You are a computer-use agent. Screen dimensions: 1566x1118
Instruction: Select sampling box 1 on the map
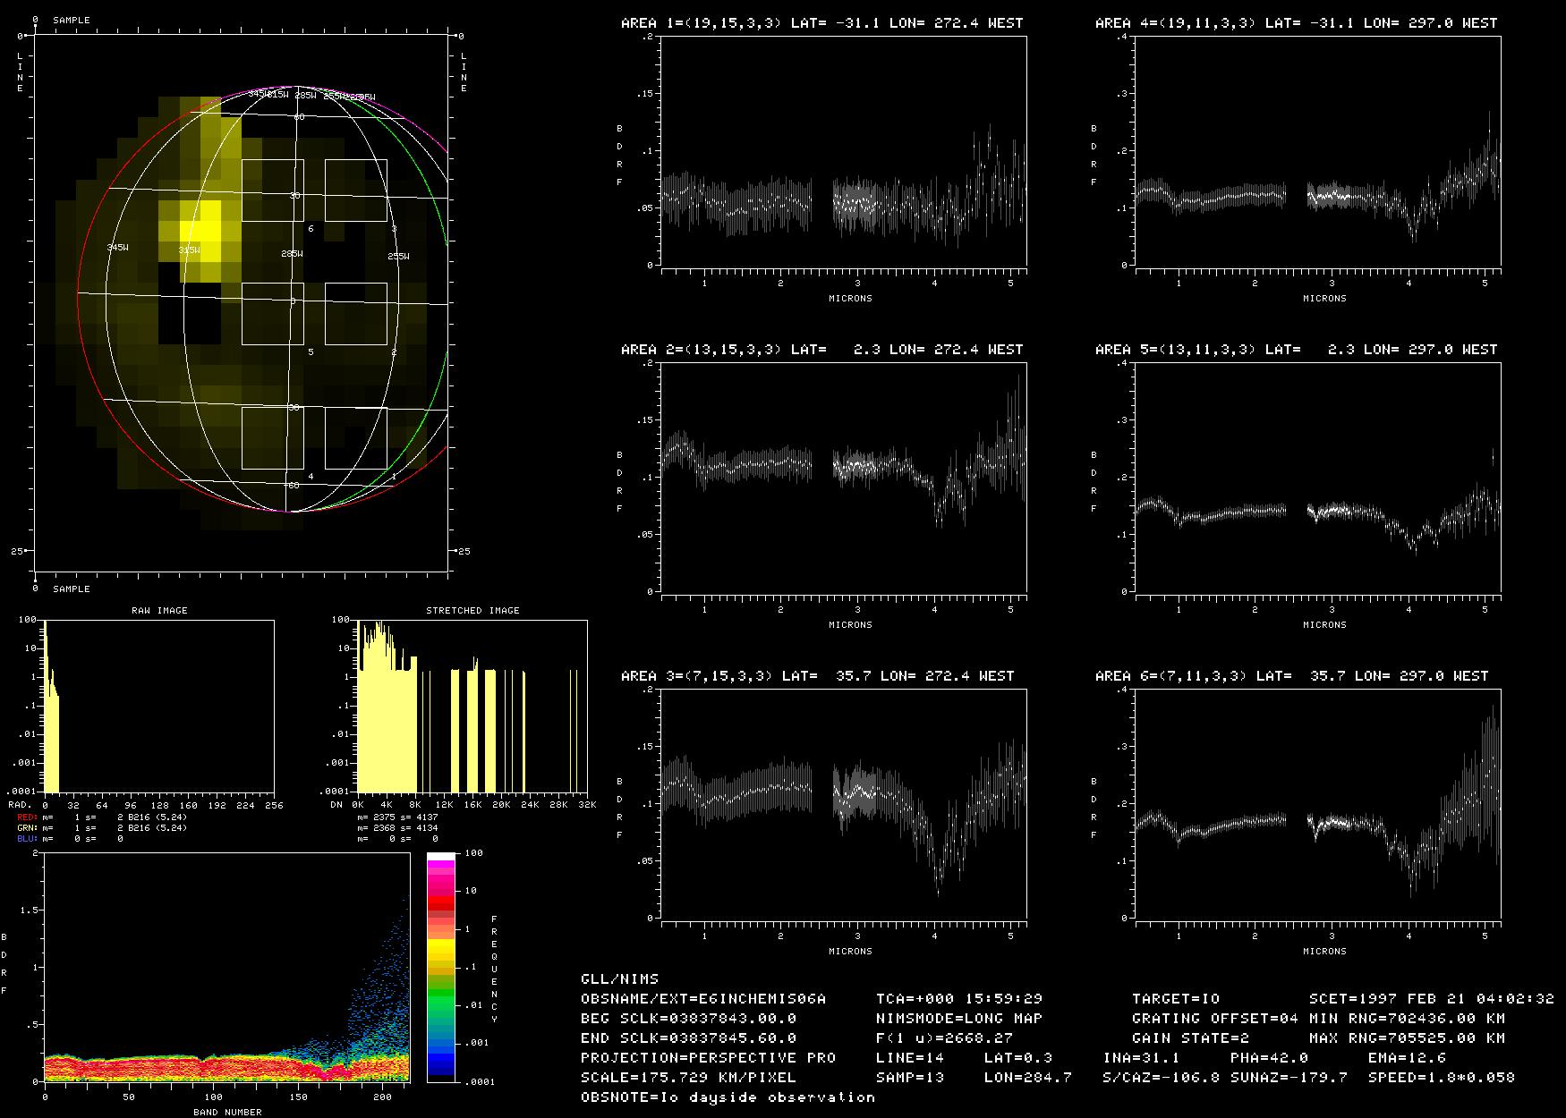tap(356, 437)
